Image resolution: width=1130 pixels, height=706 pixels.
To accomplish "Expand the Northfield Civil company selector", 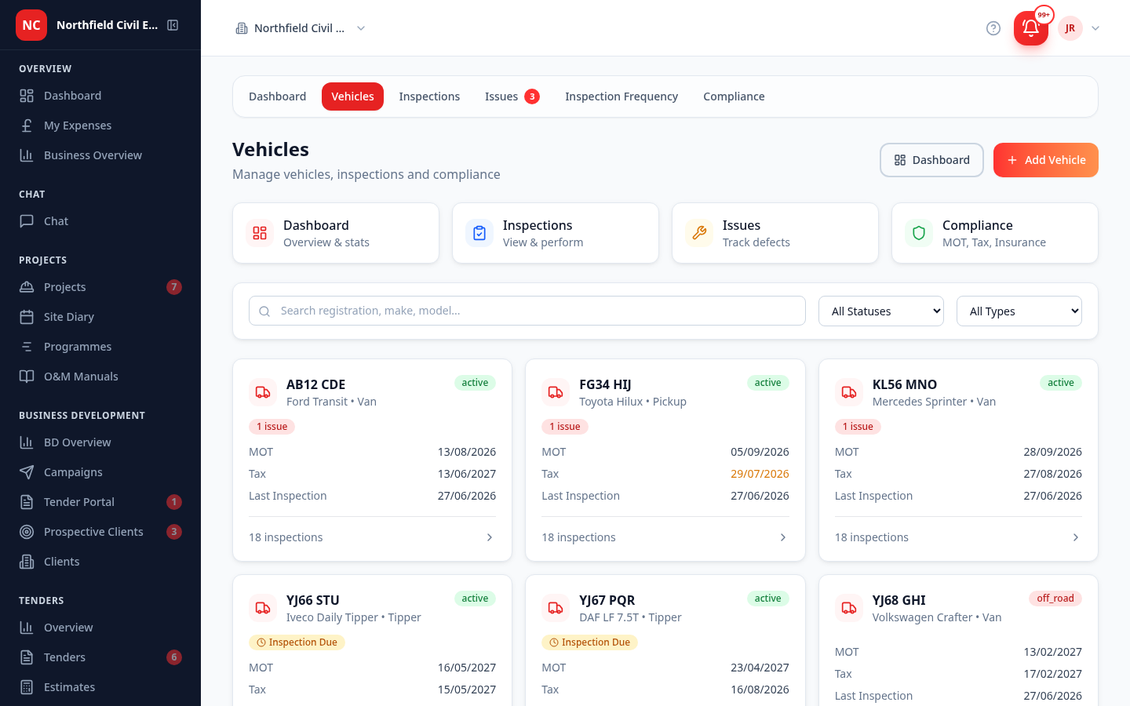I will pos(301,28).
